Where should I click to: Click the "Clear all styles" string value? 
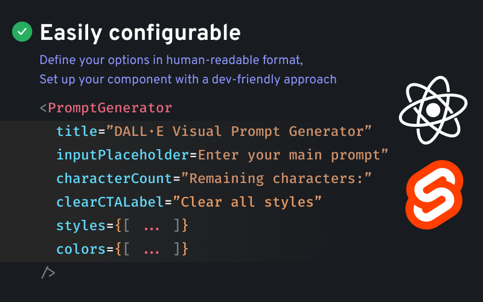coord(247,202)
